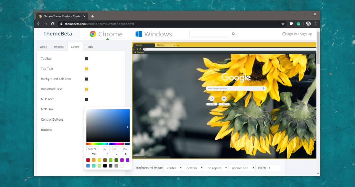Click the Control Buttons label
The image size is (355, 187).
pyautogui.click(x=52, y=119)
